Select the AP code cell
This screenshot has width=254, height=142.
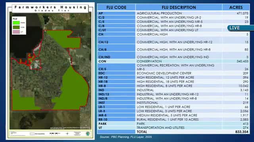pos(116,13)
